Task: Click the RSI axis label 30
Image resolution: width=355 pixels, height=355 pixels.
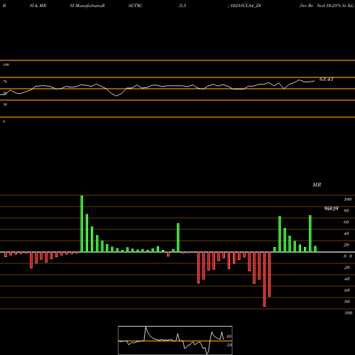Action: tap(5, 104)
